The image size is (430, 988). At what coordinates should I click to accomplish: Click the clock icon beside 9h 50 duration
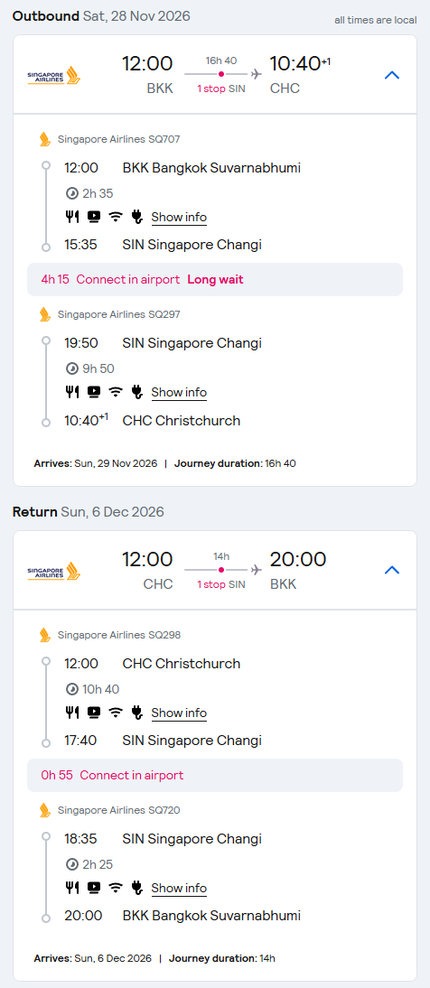click(72, 368)
